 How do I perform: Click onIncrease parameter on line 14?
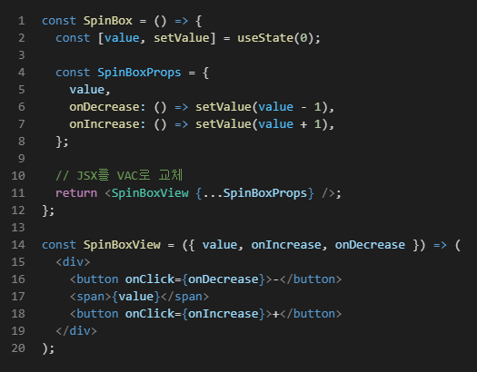pyautogui.click(x=286, y=245)
